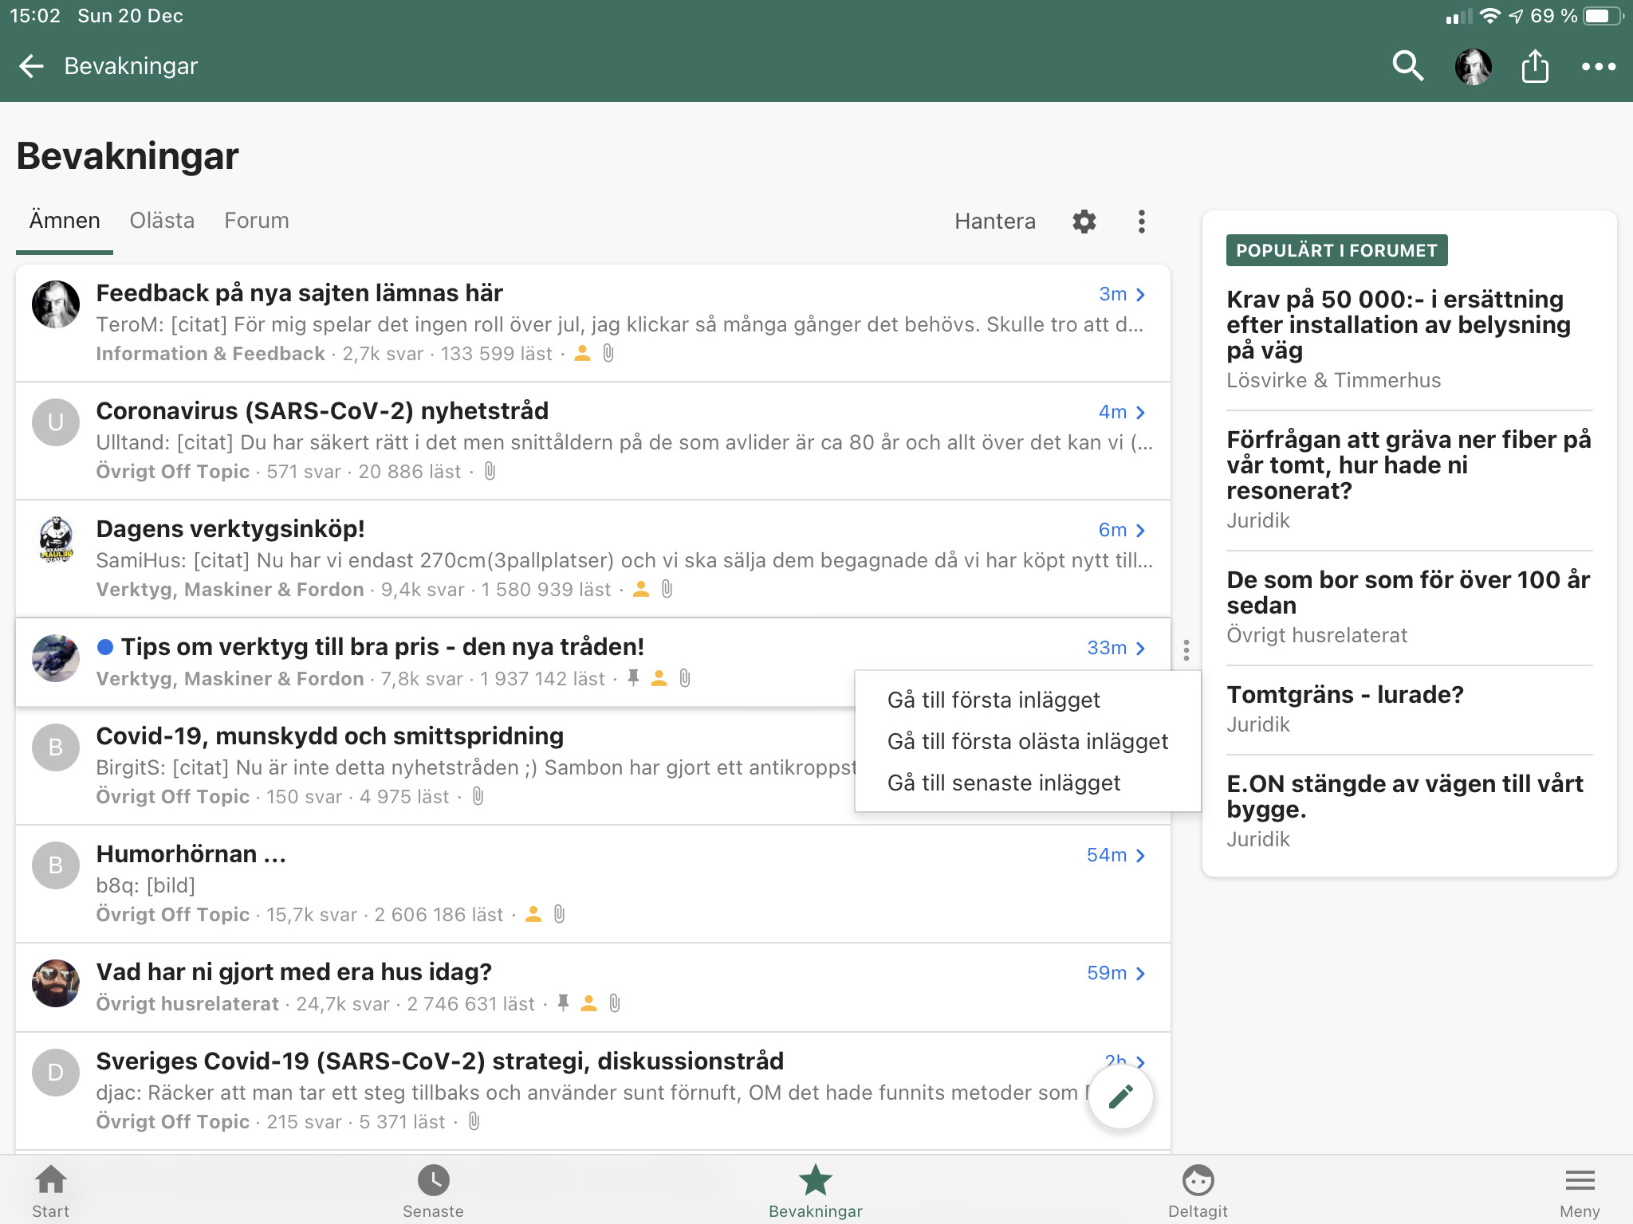
Task: Tap the search magnifier icon
Action: tap(1407, 66)
